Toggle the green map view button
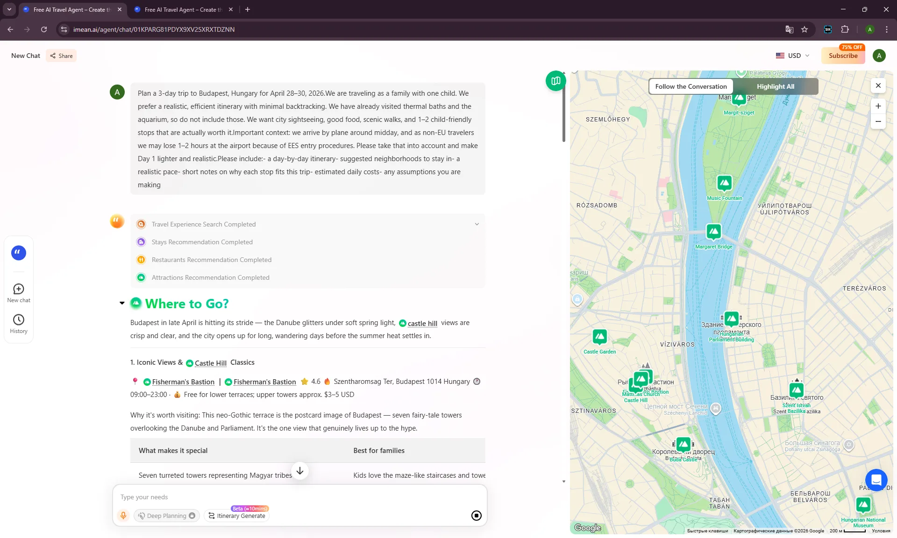The height and width of the screenshot is (538, 897). (x=555, y=81)
